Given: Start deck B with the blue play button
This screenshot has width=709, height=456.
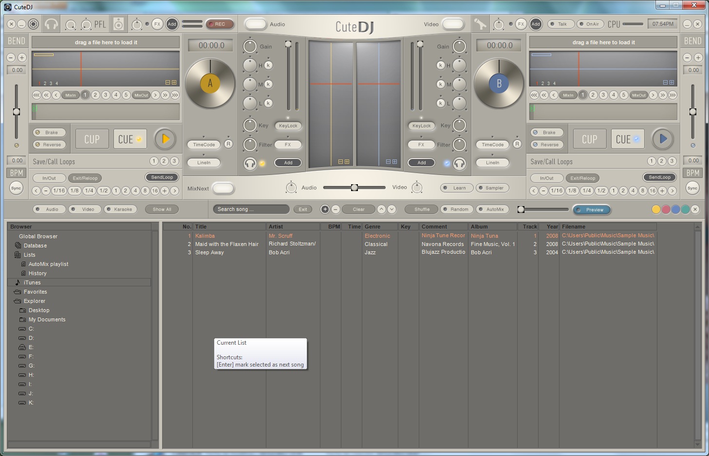Looking at the screenshot, I should point(662,139).
